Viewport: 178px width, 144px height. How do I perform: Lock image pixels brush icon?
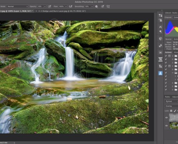[x=175, y=111]
